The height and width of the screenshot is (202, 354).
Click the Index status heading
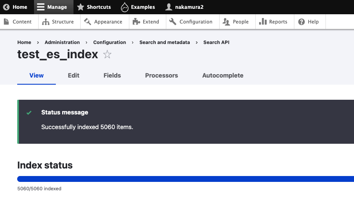click(45, 165)
